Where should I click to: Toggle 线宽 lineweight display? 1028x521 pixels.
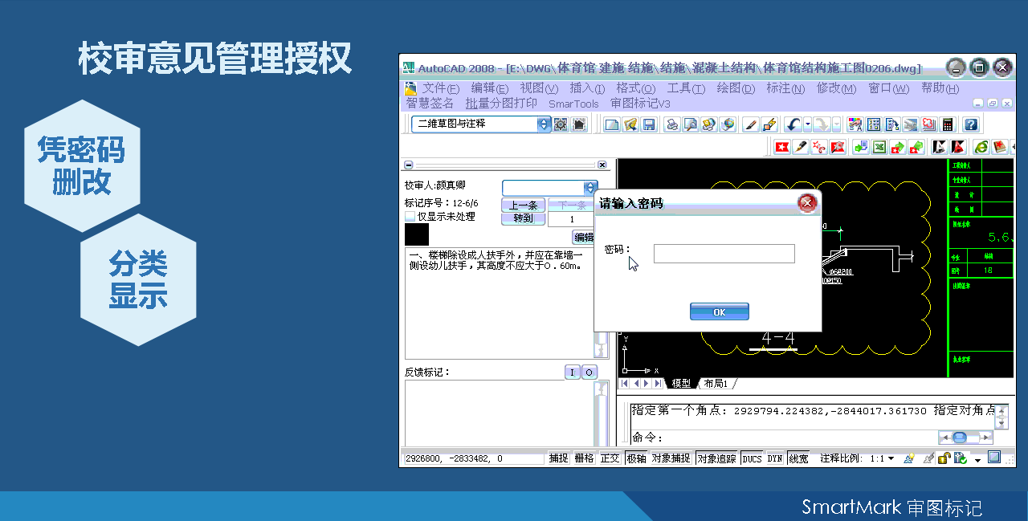tap(798, 458)
